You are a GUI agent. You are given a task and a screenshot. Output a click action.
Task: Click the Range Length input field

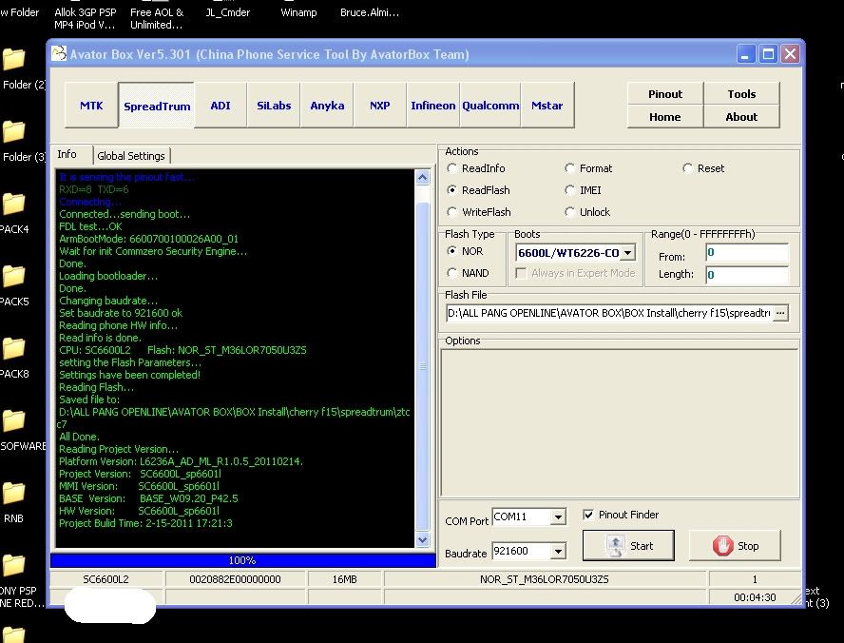click(x=746, y=275)
